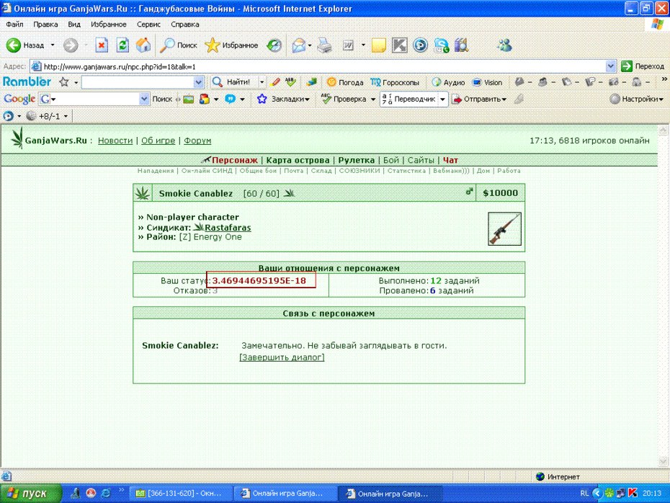Open the Вид menu

74,25
